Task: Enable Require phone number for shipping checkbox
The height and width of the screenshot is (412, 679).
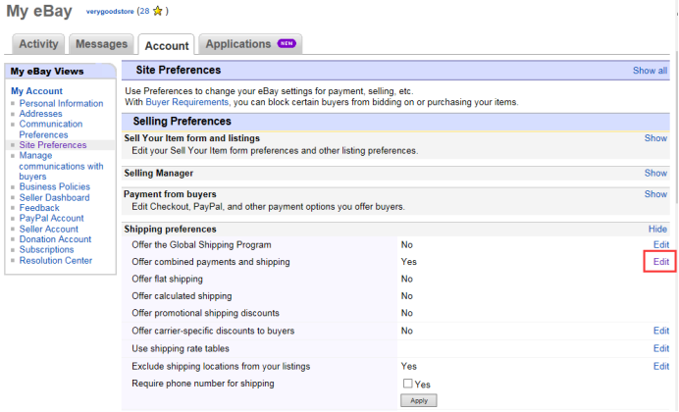Action: coord(407,384)
